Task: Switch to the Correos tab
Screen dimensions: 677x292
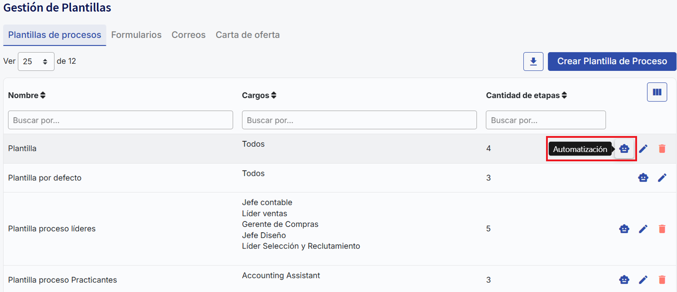Action: (x=188, y=35)
